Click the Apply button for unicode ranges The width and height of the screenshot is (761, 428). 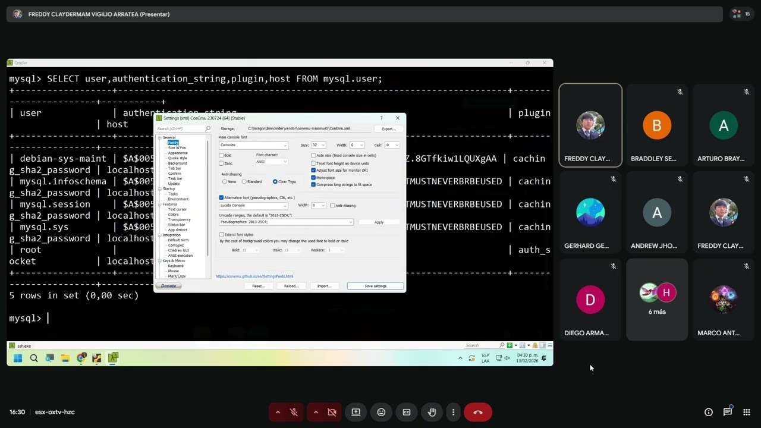click(x=379, y=222)
